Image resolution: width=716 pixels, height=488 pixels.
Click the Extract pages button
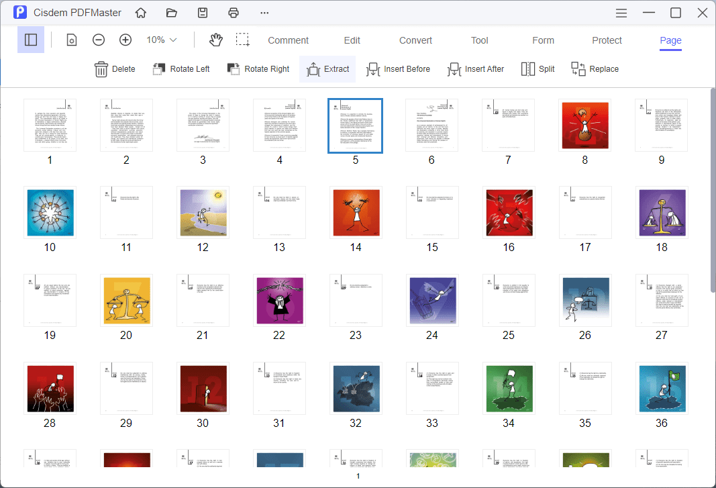(327, 69)
